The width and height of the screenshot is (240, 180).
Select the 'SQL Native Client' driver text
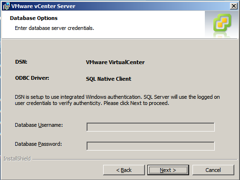108,79
